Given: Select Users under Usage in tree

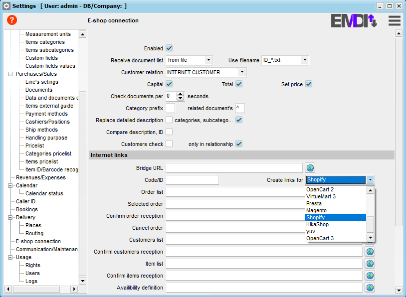Looking at the screenshot, I should pos(32,273).
